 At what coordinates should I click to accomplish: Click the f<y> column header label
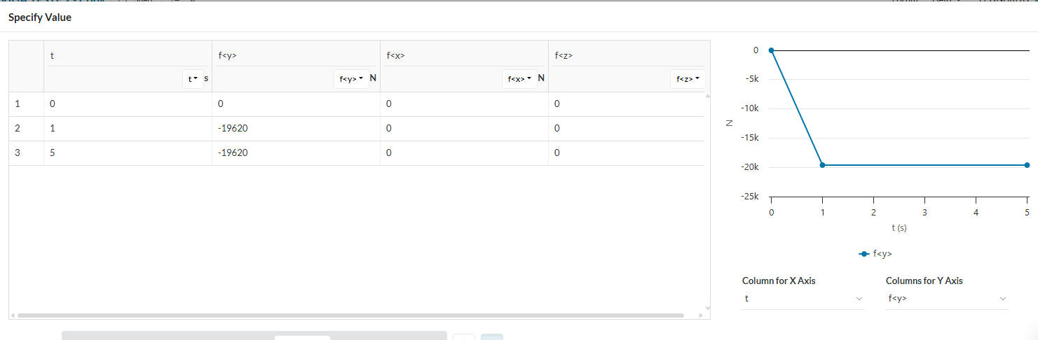[227, 55]
